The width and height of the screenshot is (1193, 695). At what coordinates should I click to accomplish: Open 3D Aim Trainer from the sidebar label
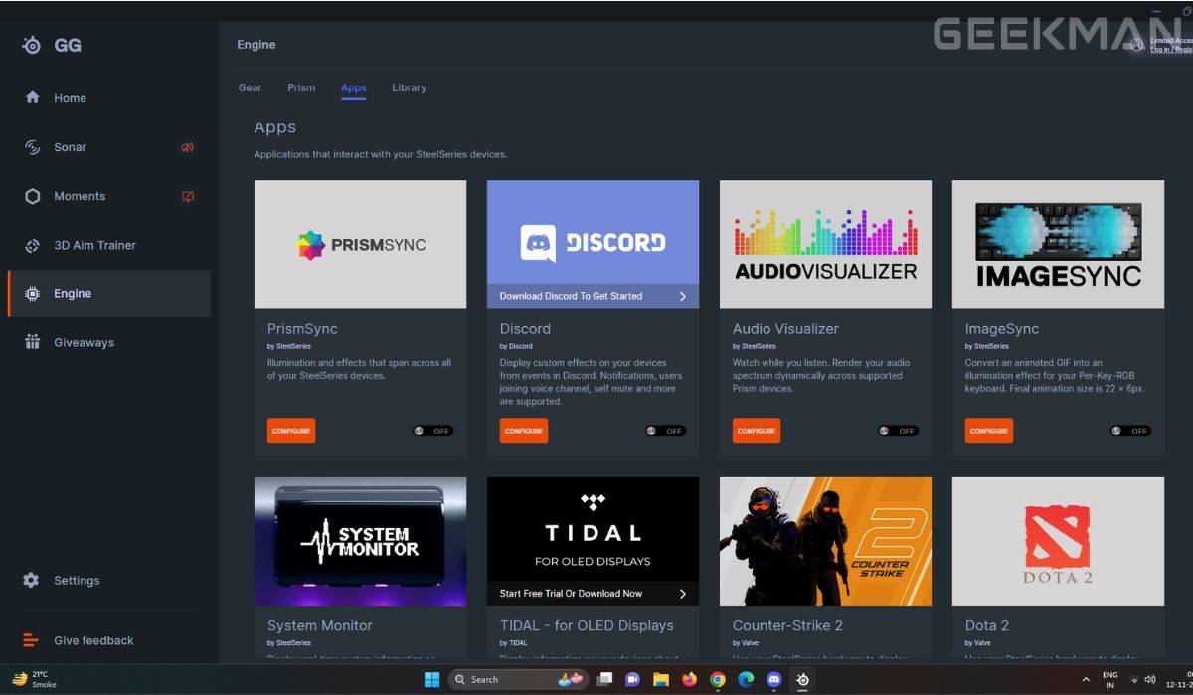click(94, 245)
